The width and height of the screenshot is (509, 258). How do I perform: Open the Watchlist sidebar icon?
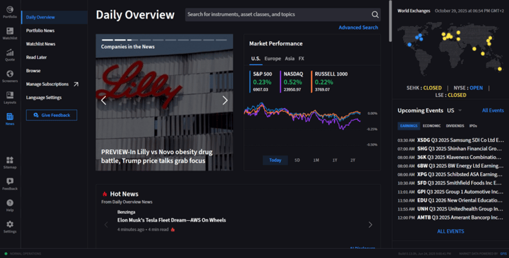coord(10,33)
